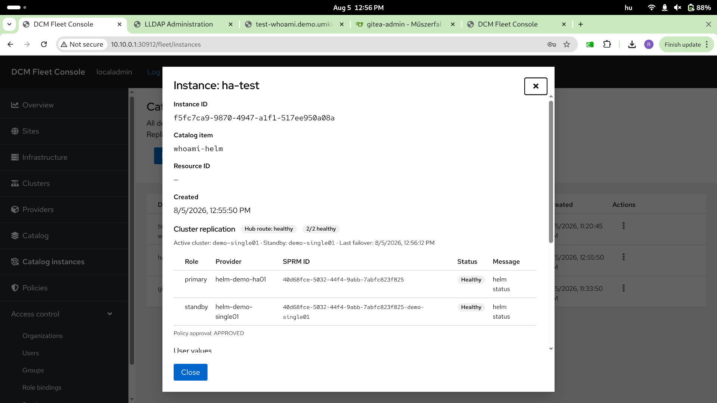Click Infrastructure server icon in sidebar
The height and width of the screenshot is (403, 717).
15,157
